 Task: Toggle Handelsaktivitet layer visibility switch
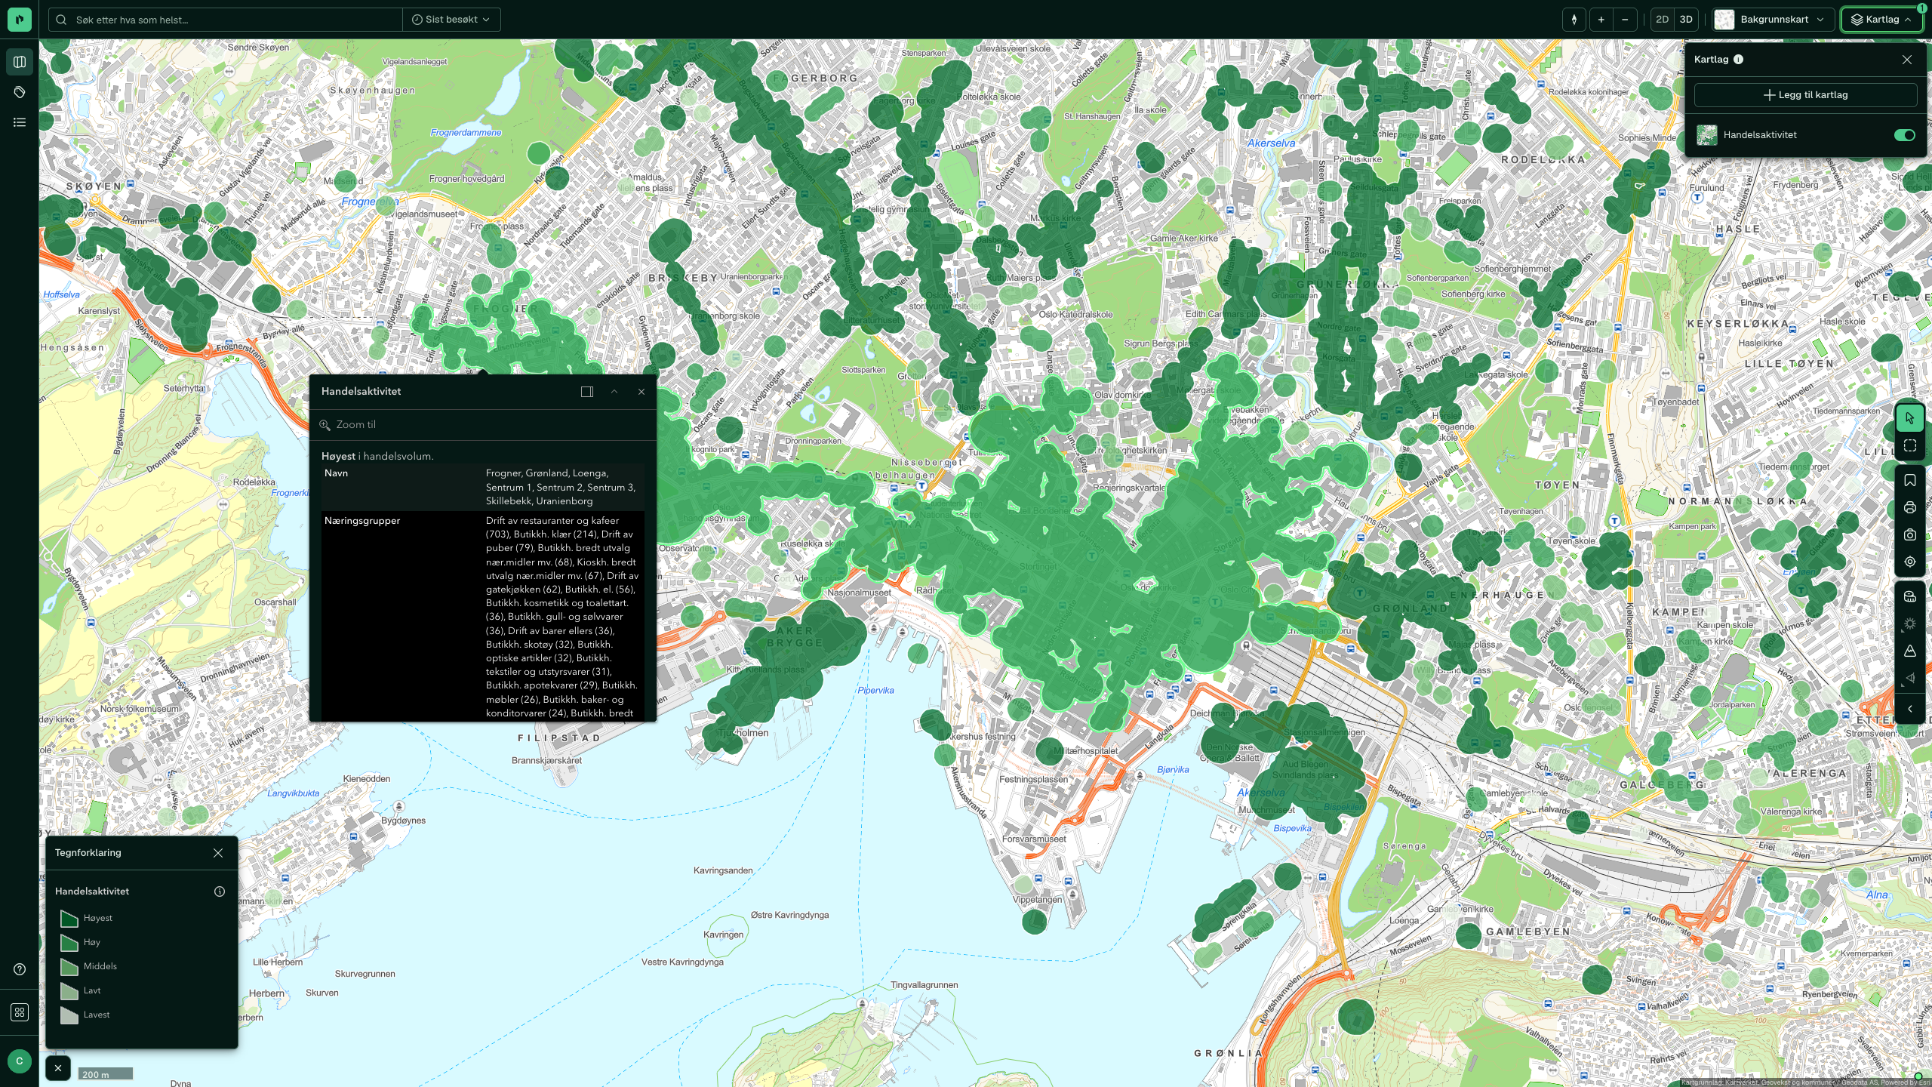1904,135
